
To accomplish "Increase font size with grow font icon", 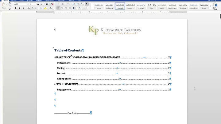I will pos(38,4).
